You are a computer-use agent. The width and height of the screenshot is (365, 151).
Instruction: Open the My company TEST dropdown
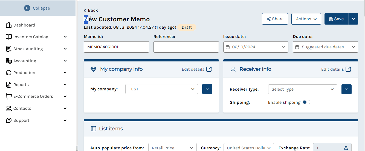pyautogui.click(x=162, y=89)
